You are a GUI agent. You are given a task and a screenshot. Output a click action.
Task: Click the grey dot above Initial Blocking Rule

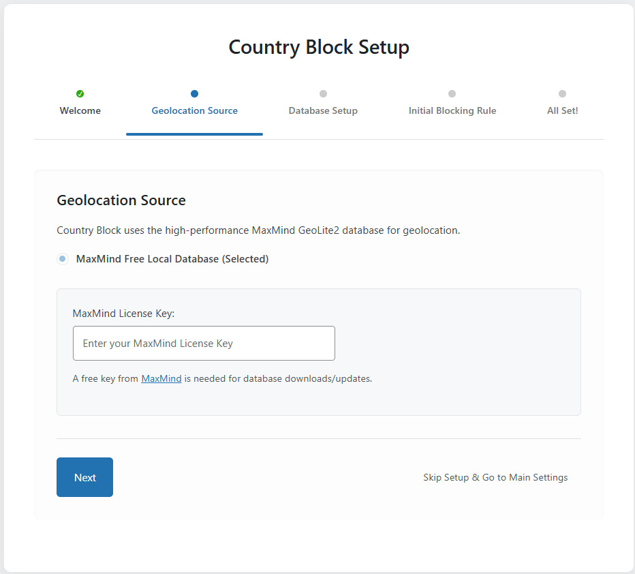coord(452,93)
